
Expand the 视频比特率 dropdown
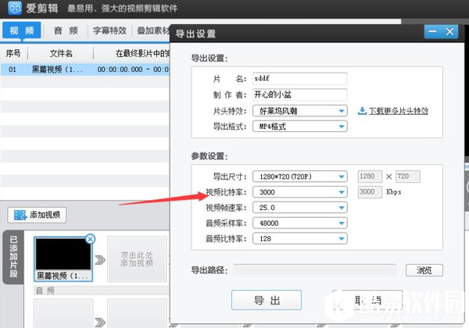(342, 192)
